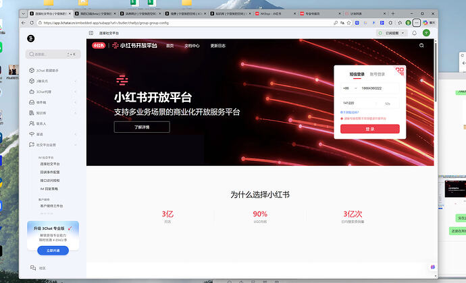Click the 50s resend countdown text

388,104
